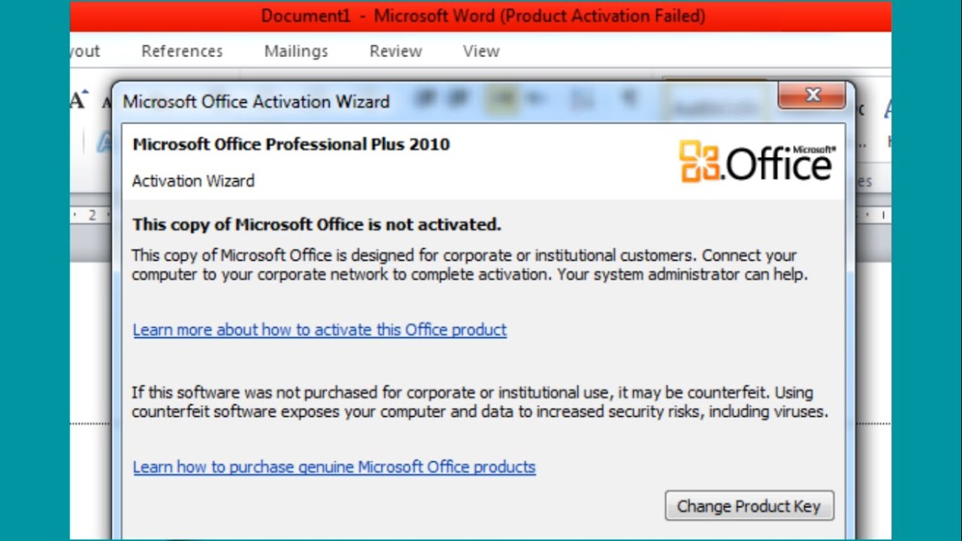Follow 'Learn how to purchase genuine' link
Screen dimensions: 962x541
[334, 467]
